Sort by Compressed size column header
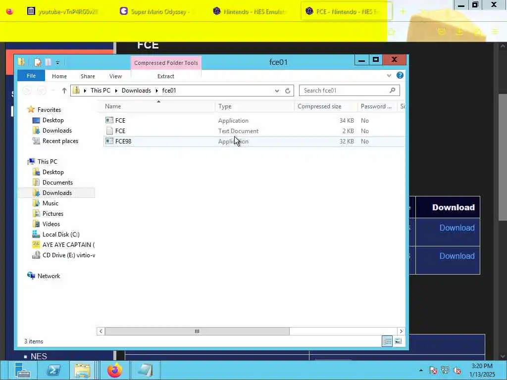Viewport: 507px width, 380px height. (319, 106)
